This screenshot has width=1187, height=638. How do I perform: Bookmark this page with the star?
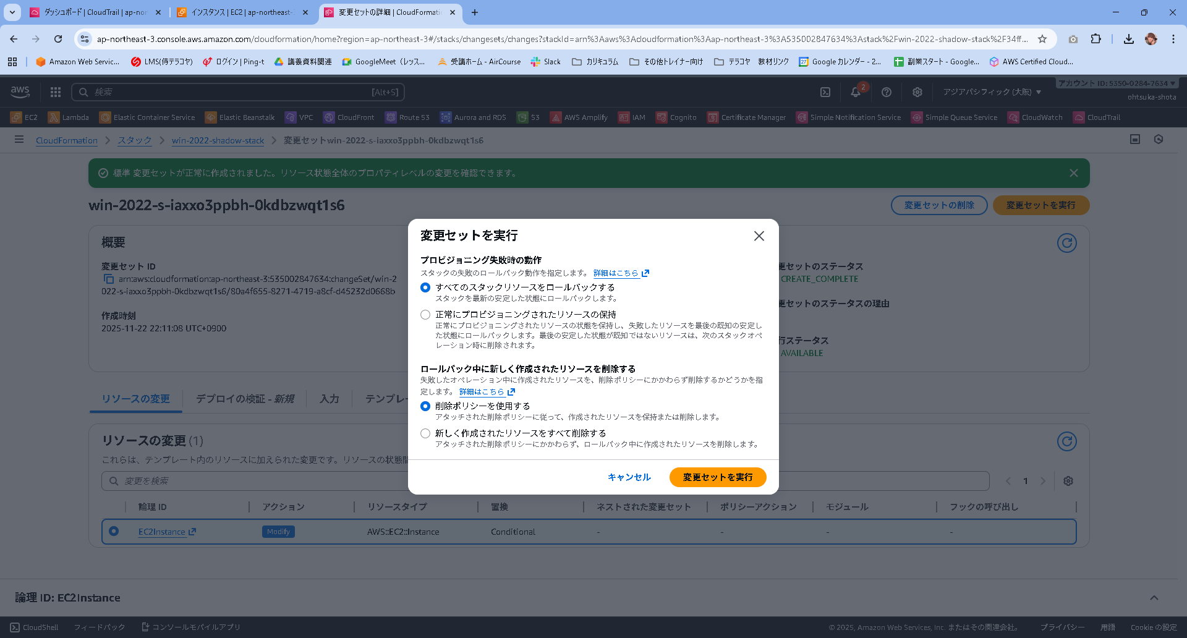click(1042, 39)
